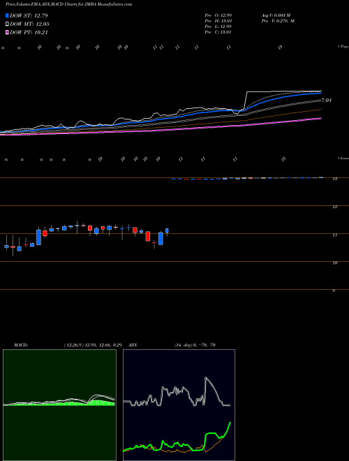The image size is (349, 461).
Task: Click the 'ADX' panel heading
Action: 133,345
